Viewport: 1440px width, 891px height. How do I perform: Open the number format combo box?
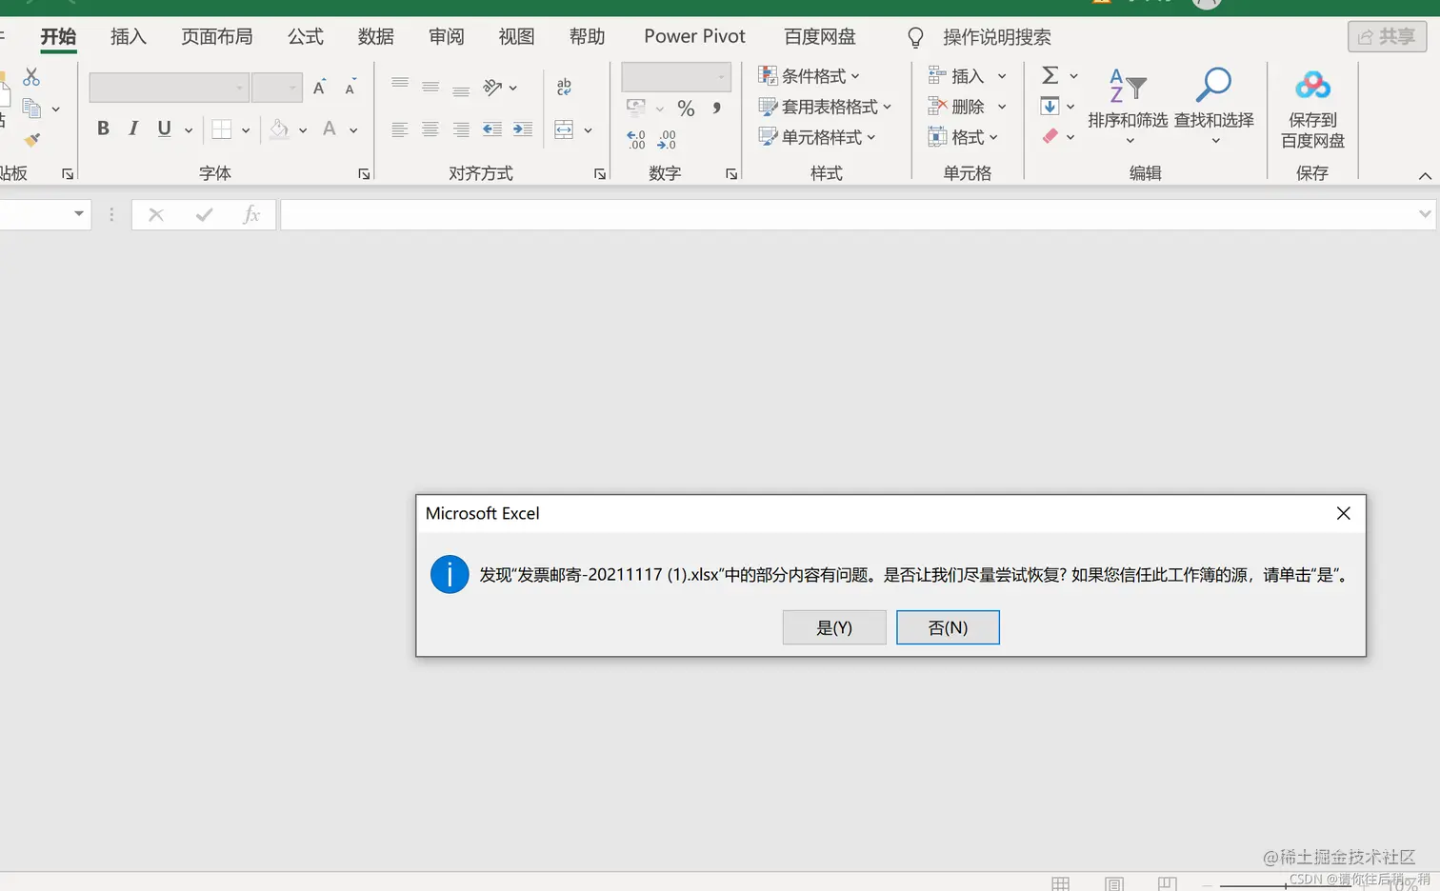point(676,77)
